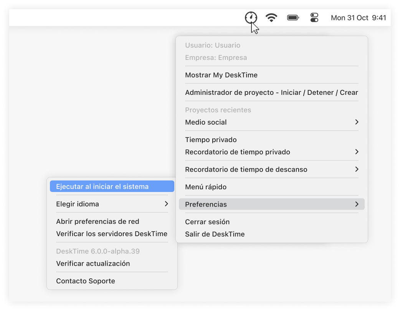Toggle Ejecutar al iniciar el sistema
This screenshot has height=311, width=400.
(112, 187)
